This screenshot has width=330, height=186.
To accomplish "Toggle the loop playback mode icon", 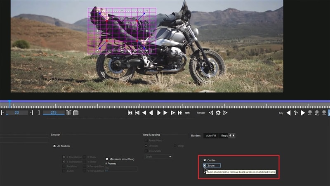I will [187, 113].
